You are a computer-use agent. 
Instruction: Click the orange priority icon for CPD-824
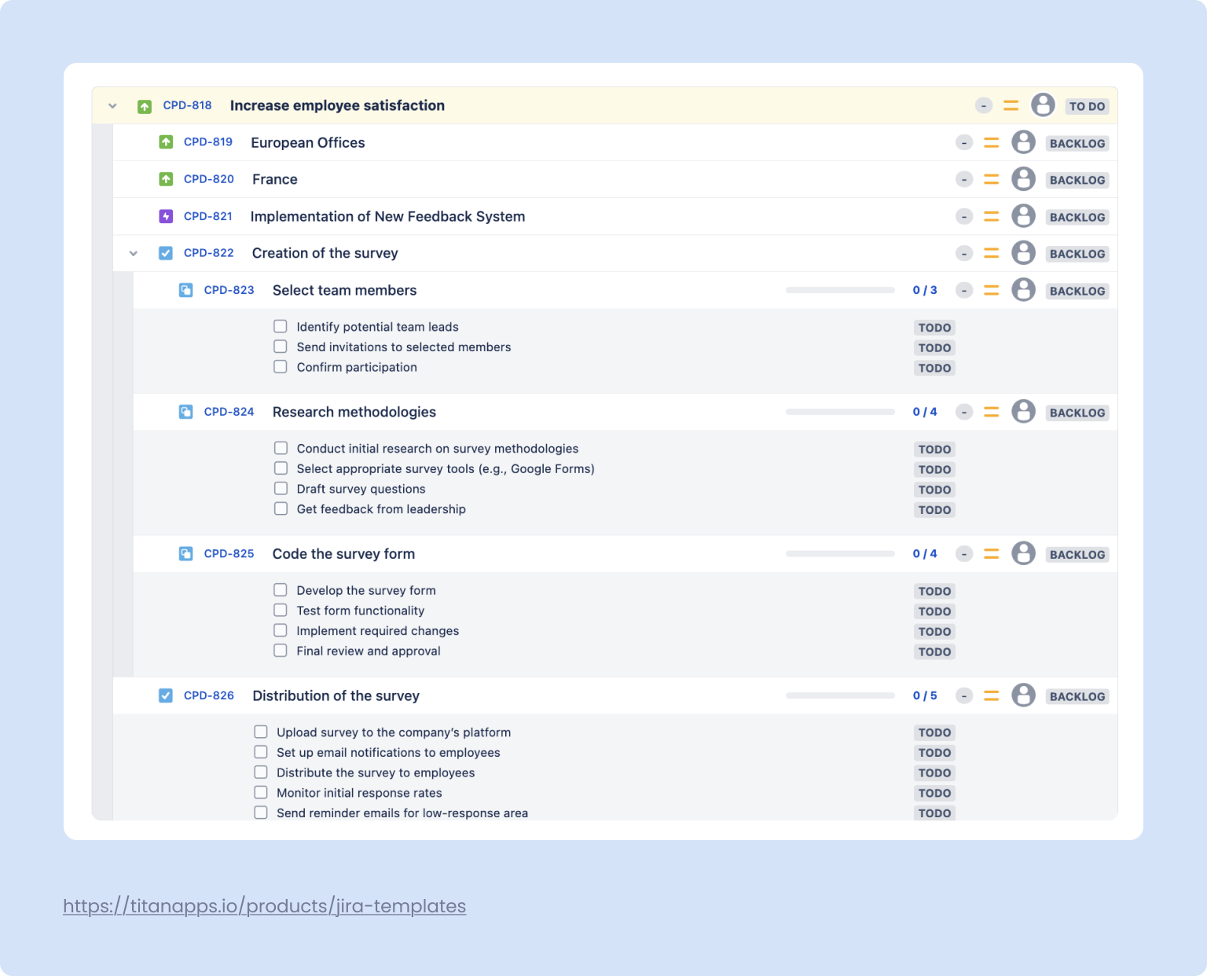[991, 411]
